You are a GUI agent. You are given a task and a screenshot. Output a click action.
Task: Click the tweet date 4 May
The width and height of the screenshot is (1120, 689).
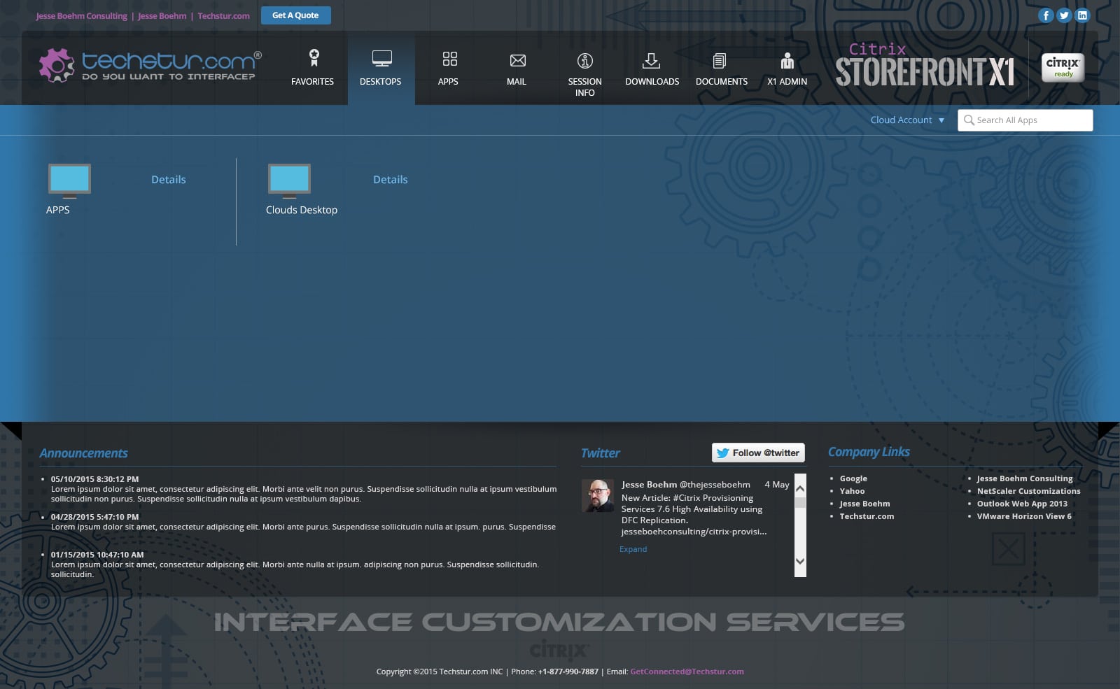(x=776, y=485)
